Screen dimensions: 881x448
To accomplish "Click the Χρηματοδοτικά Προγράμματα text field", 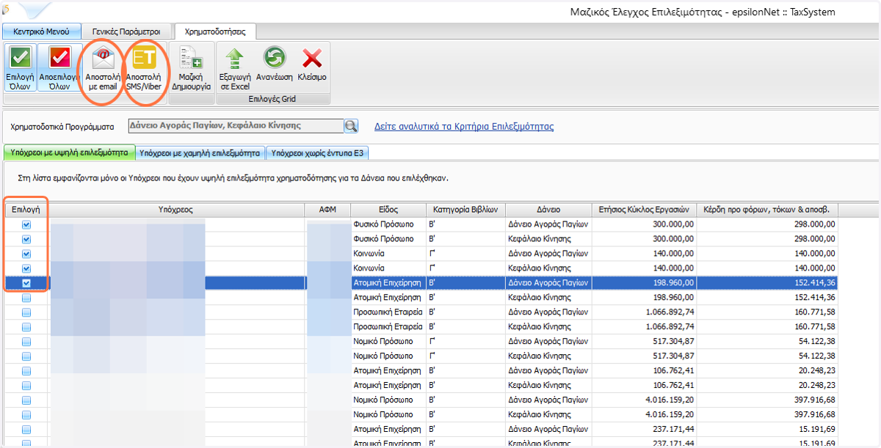I will [235, 126].
